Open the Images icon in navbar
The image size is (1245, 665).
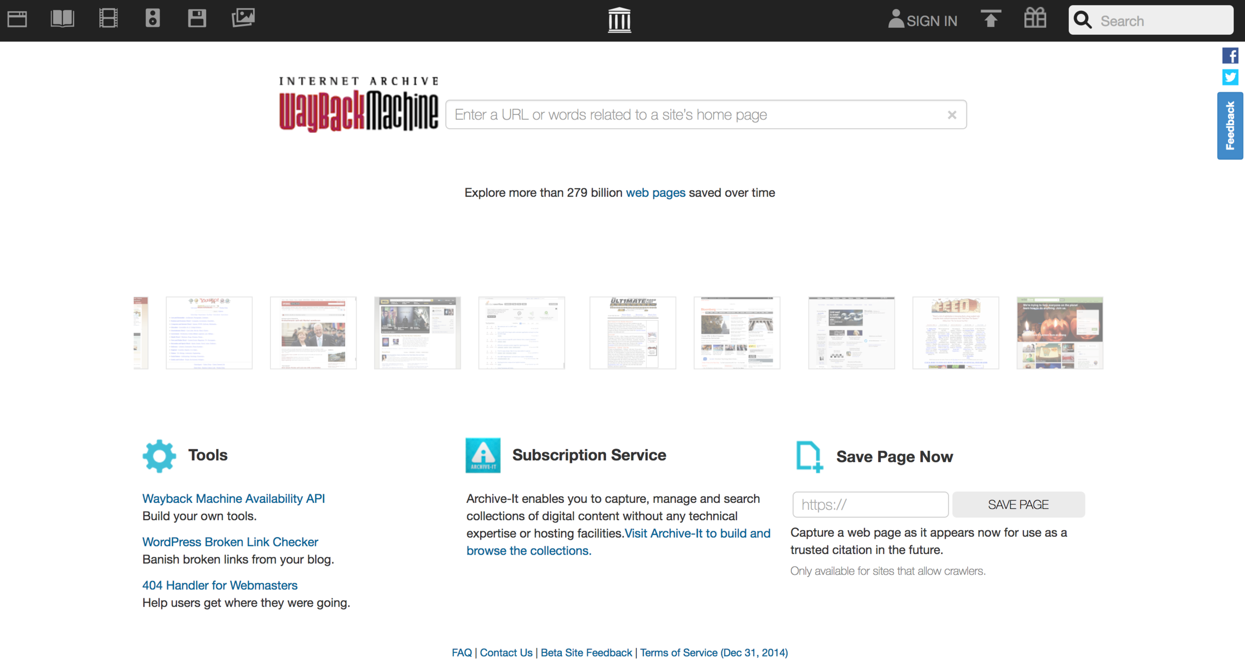(x=243, y=18)
